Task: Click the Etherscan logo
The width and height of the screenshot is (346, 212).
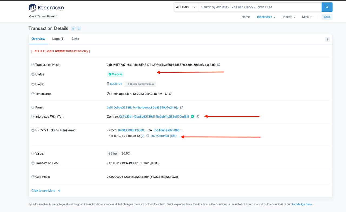Action: point(46,8)
